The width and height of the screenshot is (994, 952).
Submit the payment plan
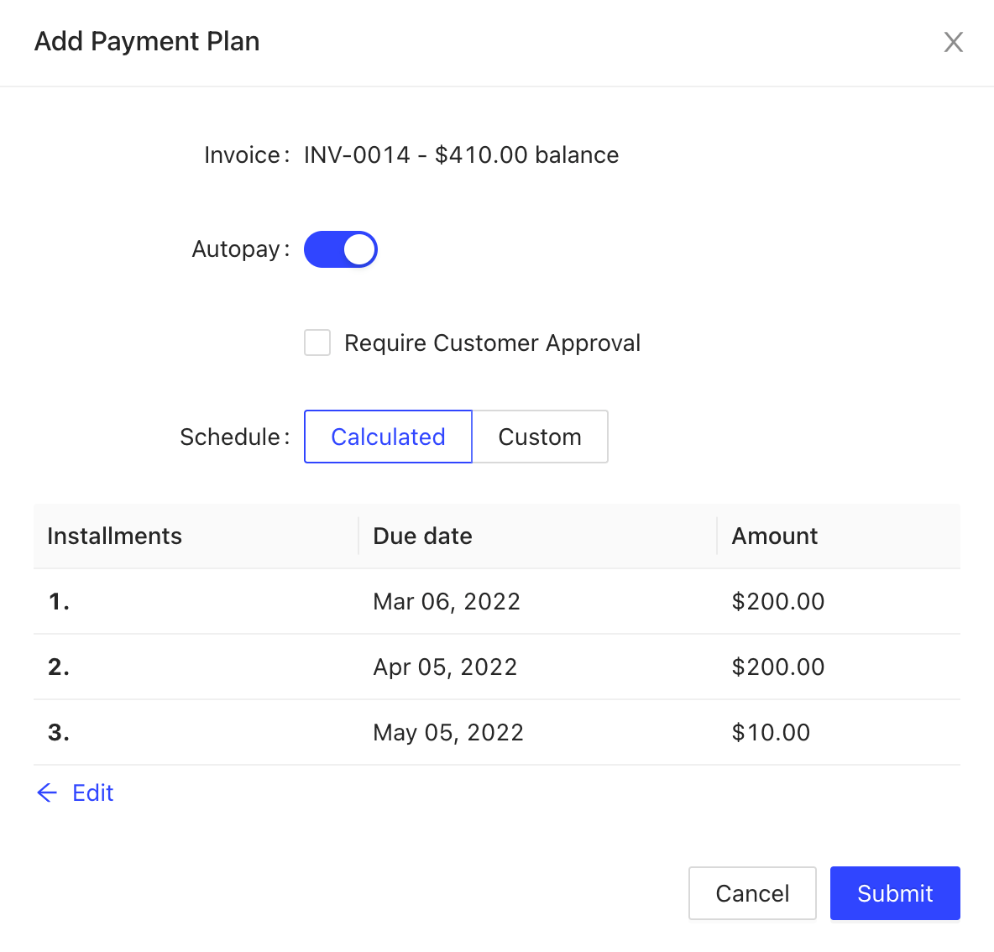coord(894,893)
